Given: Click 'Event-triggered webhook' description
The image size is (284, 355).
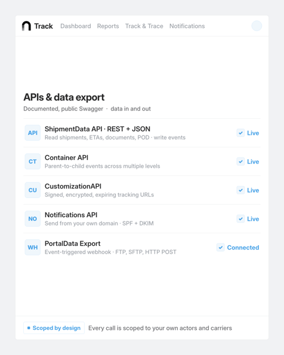Looking at the screenshot, I should pyautogui.click(x=110, y=252).
